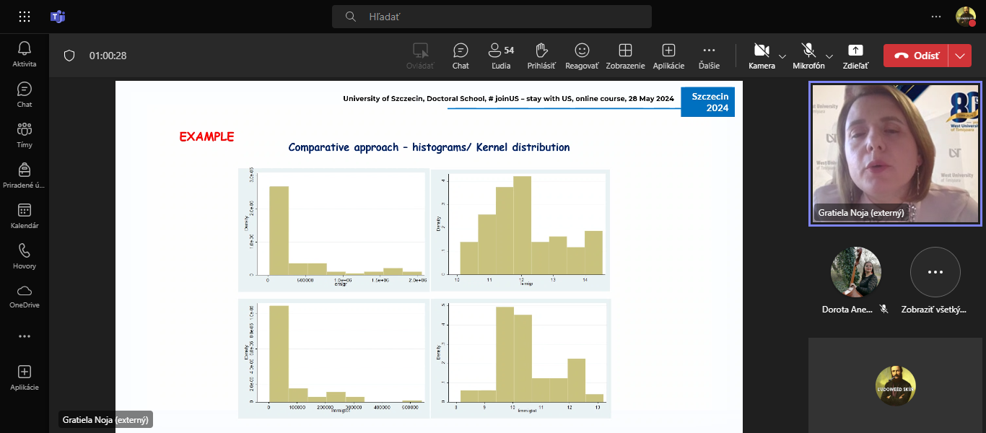Share screen with Zdieľať
Viewport: 986px width, 433px height.
855,56
